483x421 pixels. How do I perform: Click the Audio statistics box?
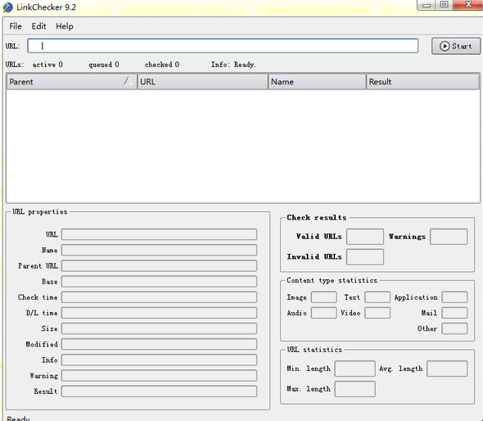(x=323, y=313)
